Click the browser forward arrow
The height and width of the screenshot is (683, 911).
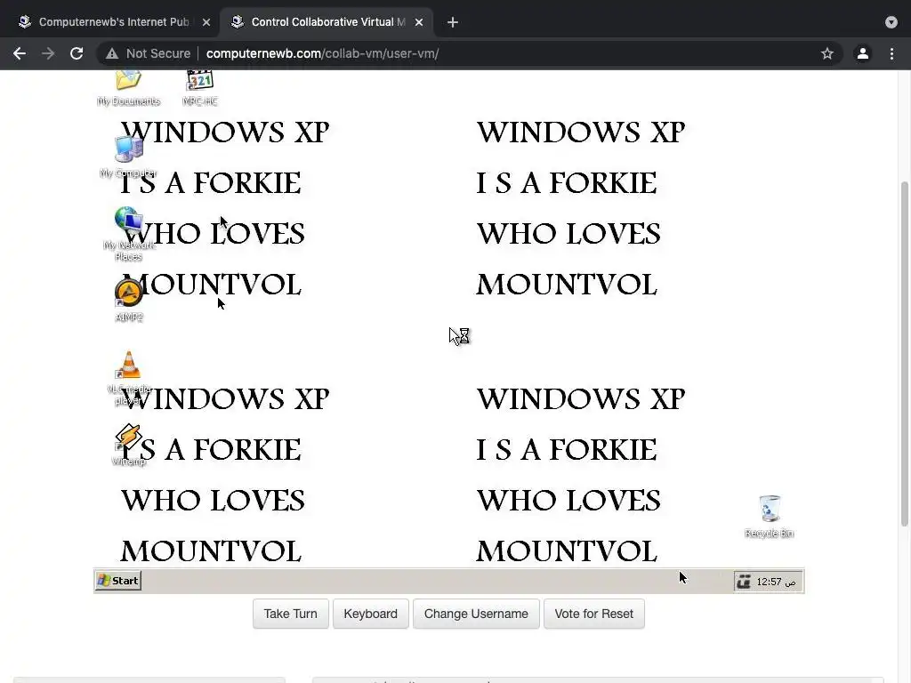pos(48,53)
